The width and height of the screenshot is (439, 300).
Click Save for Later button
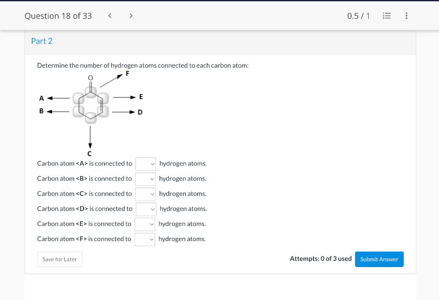click(60, 259)
